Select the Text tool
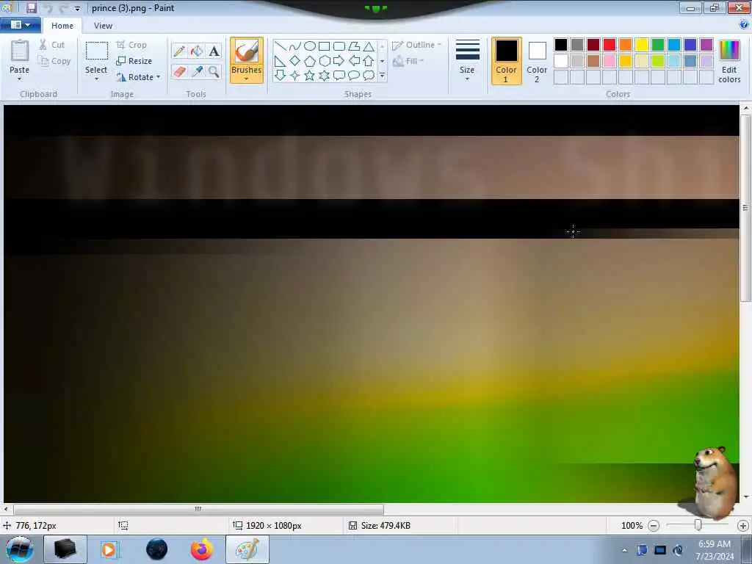Viewport: 752px width, 564px height. [214, 51]
